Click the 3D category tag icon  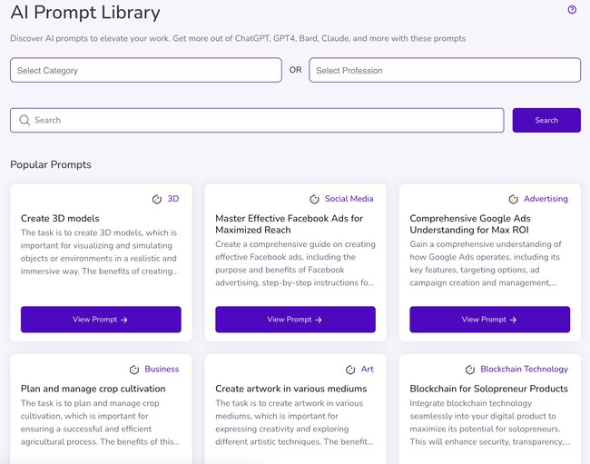pyautogui.click(x=157, y=199)
